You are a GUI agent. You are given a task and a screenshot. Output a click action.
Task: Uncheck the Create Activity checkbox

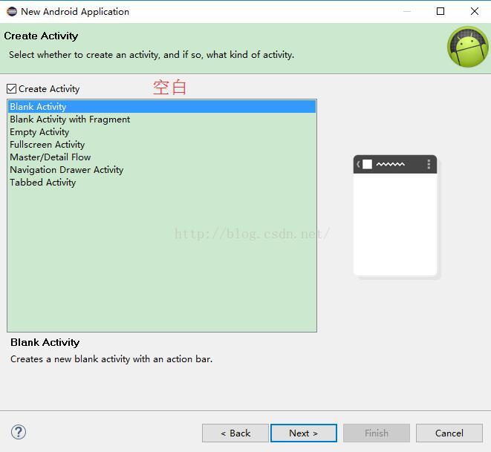(12, 89)
